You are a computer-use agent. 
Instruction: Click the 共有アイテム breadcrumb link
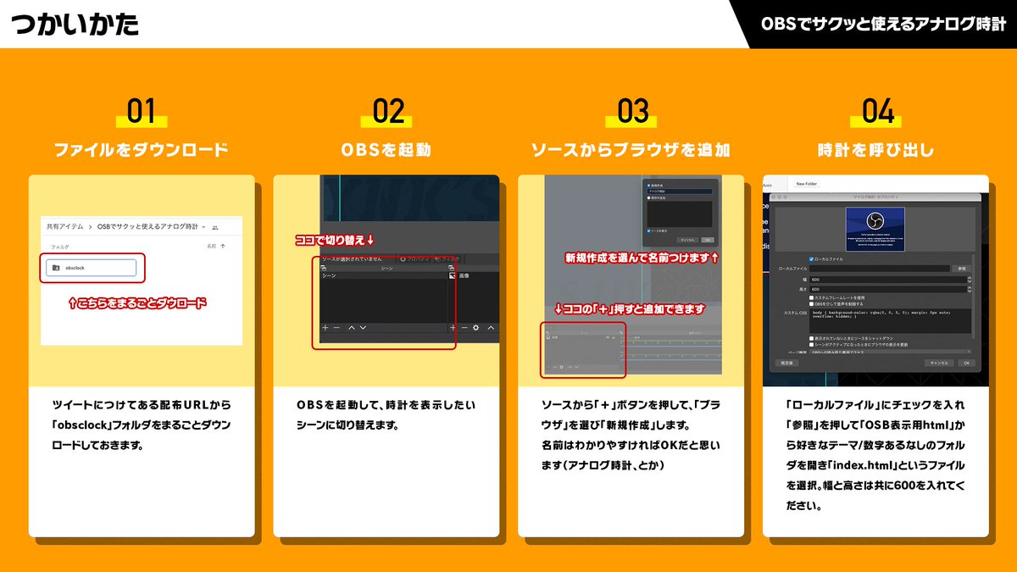click(65, 227)
